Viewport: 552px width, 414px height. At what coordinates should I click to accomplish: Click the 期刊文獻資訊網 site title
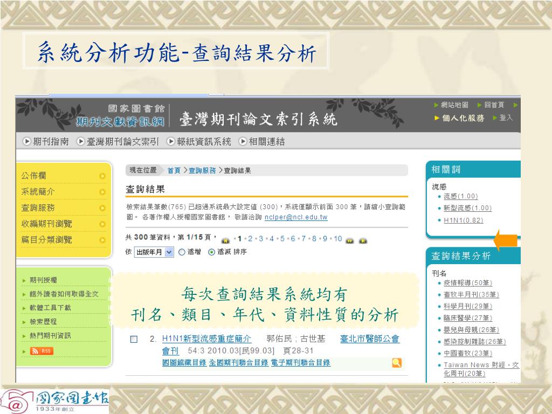point(120,122)
